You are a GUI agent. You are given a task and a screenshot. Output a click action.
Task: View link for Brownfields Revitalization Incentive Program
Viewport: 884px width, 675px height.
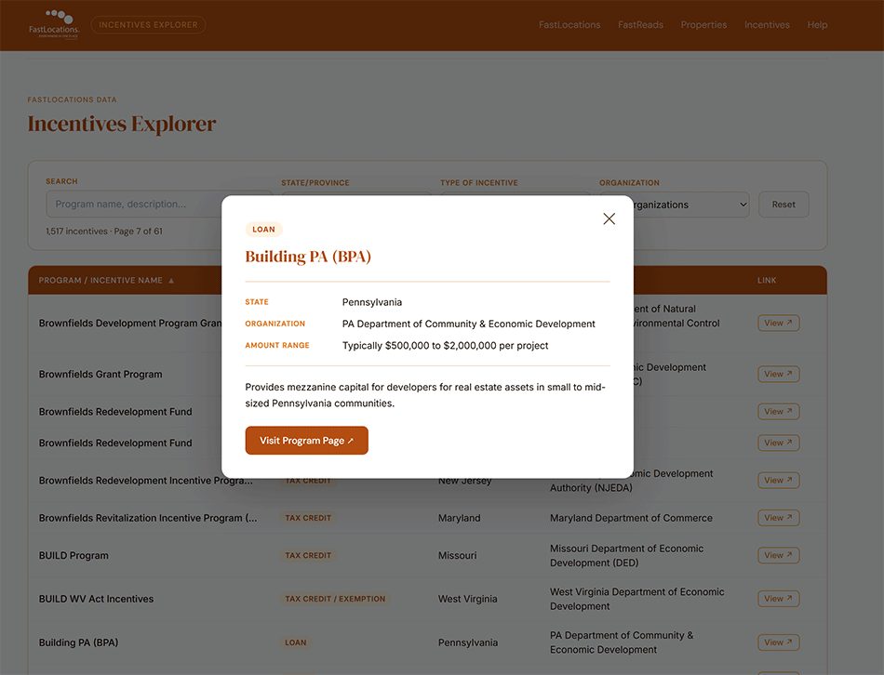779,518
